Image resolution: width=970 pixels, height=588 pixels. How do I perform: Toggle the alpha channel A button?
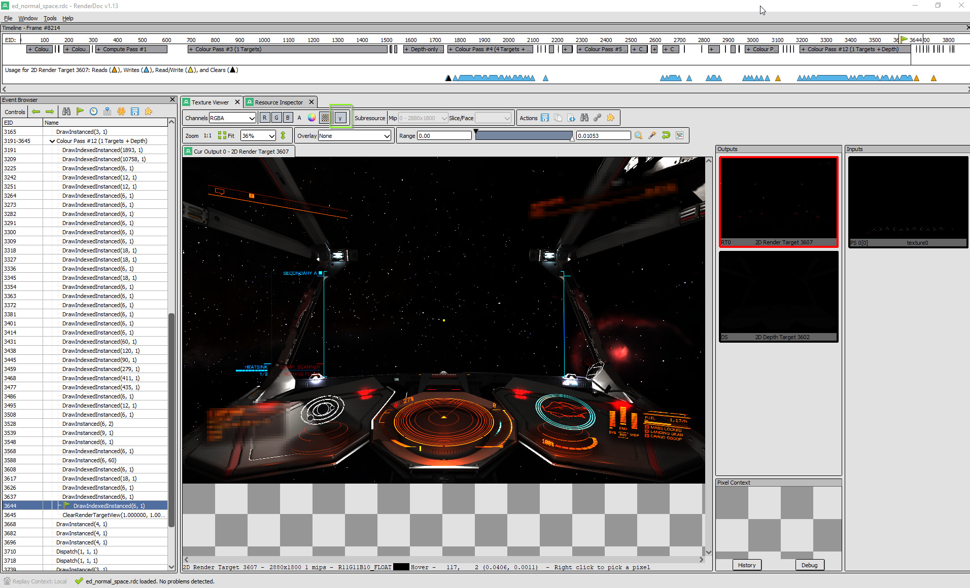tap(299, 118)
